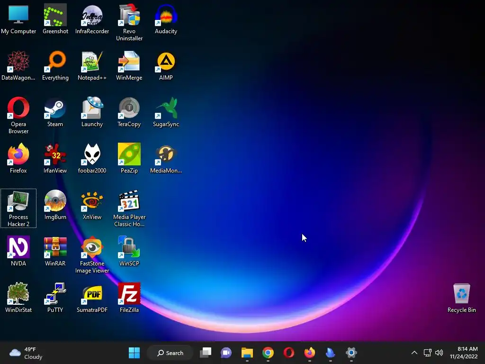Select the NVDA desktop icon
Image resolution: width=485 pixels, height=364 pixels.
point(18,252)
